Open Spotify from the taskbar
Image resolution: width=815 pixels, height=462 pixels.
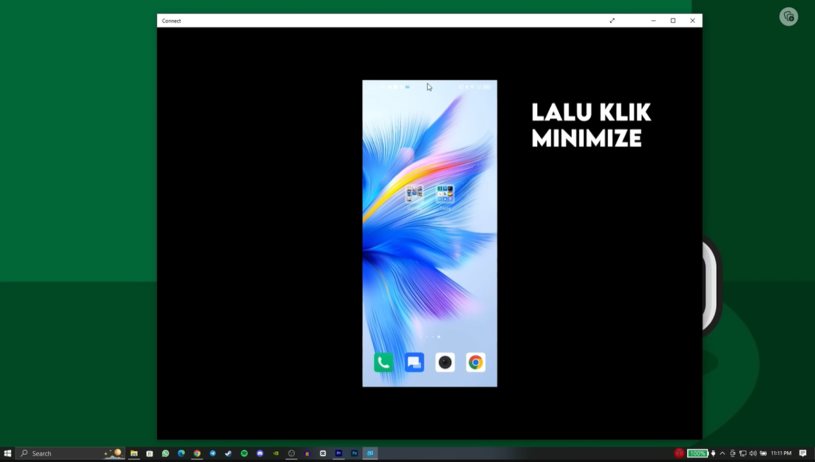coord(244,453)
